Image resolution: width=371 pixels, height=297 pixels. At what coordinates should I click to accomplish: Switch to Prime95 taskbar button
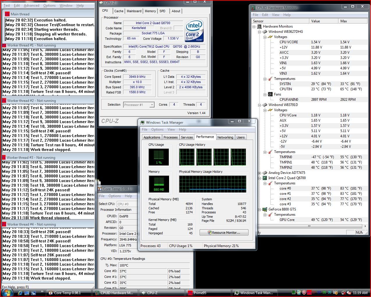208,293
